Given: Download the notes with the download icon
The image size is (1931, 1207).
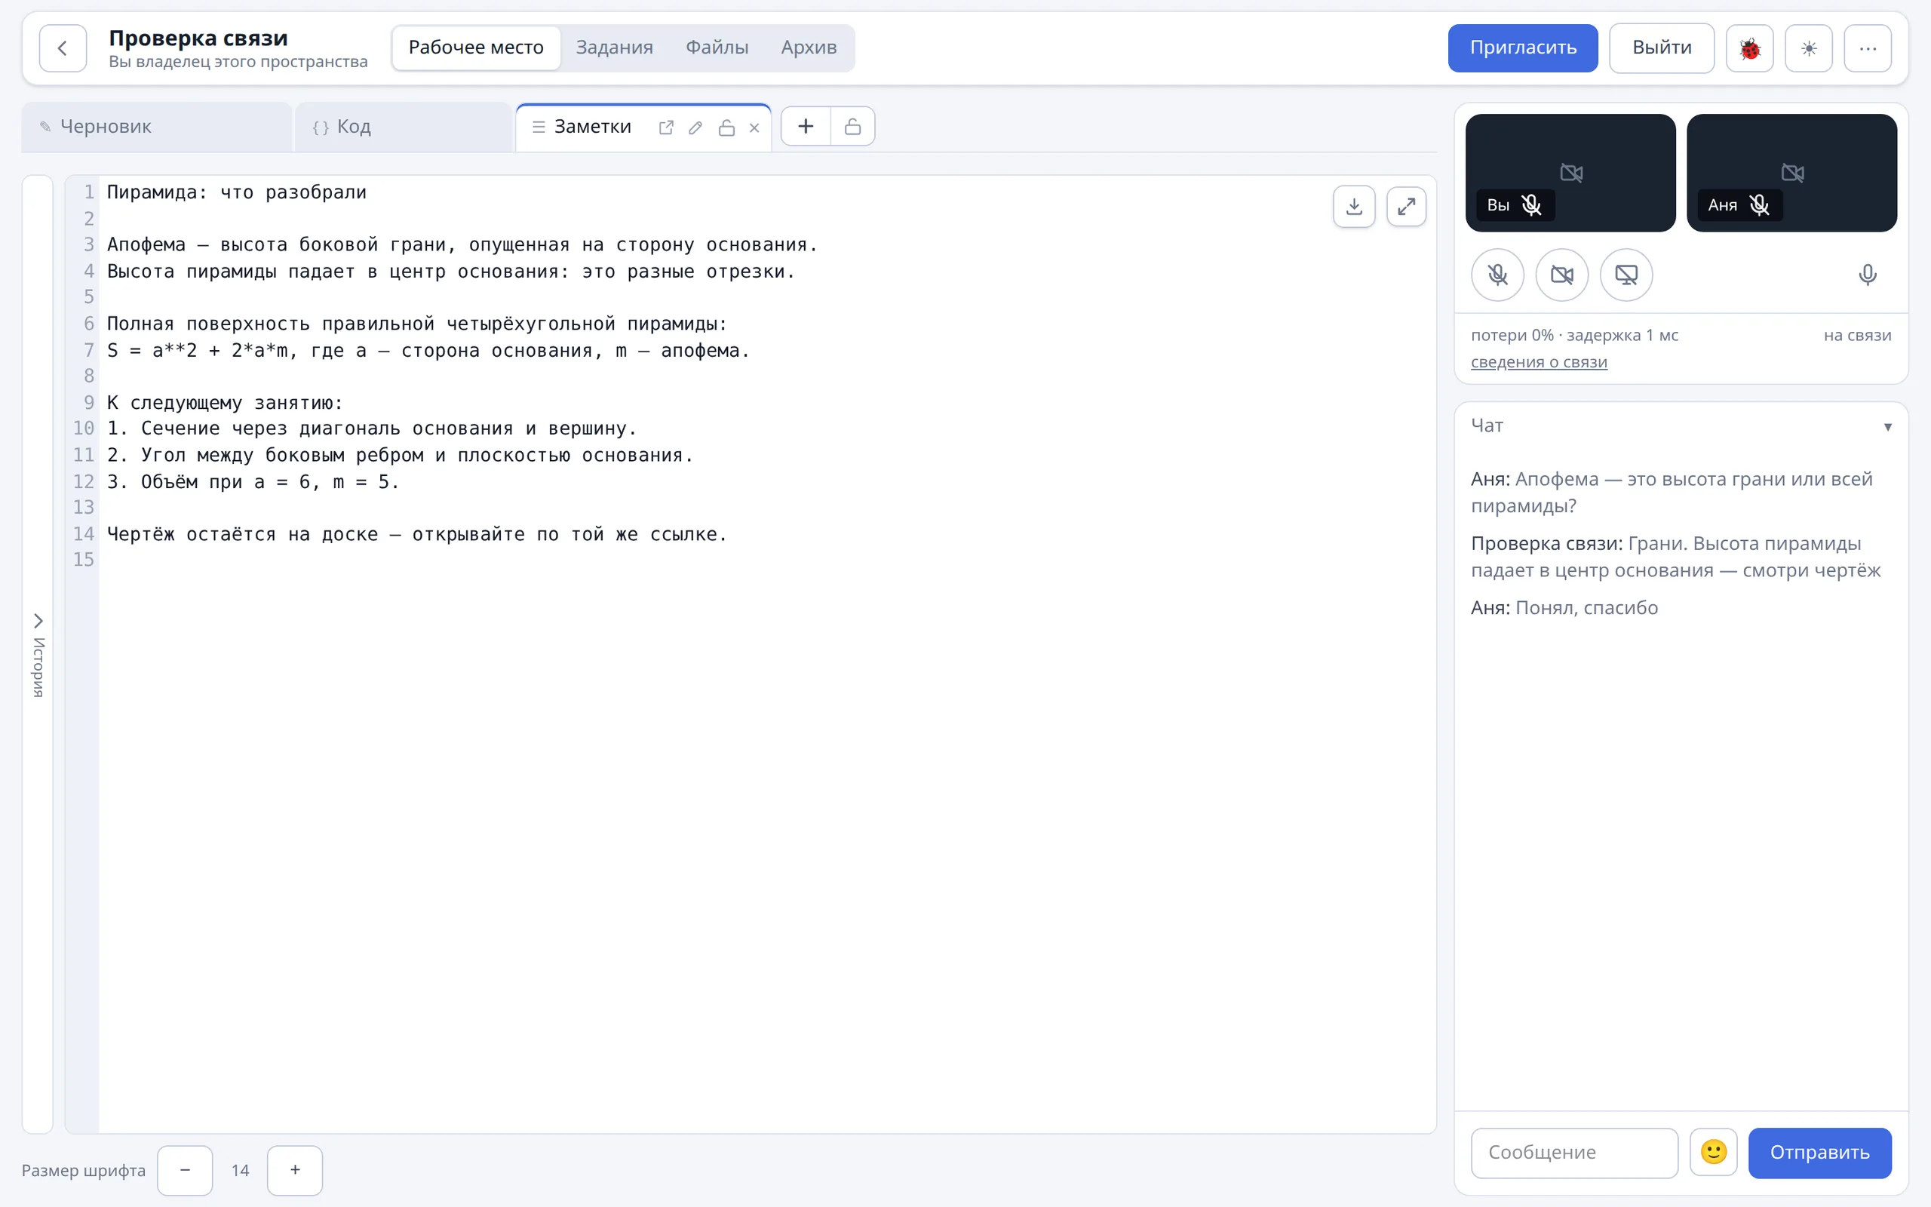Looking at the screenshot, I should tap(1354, 206).
